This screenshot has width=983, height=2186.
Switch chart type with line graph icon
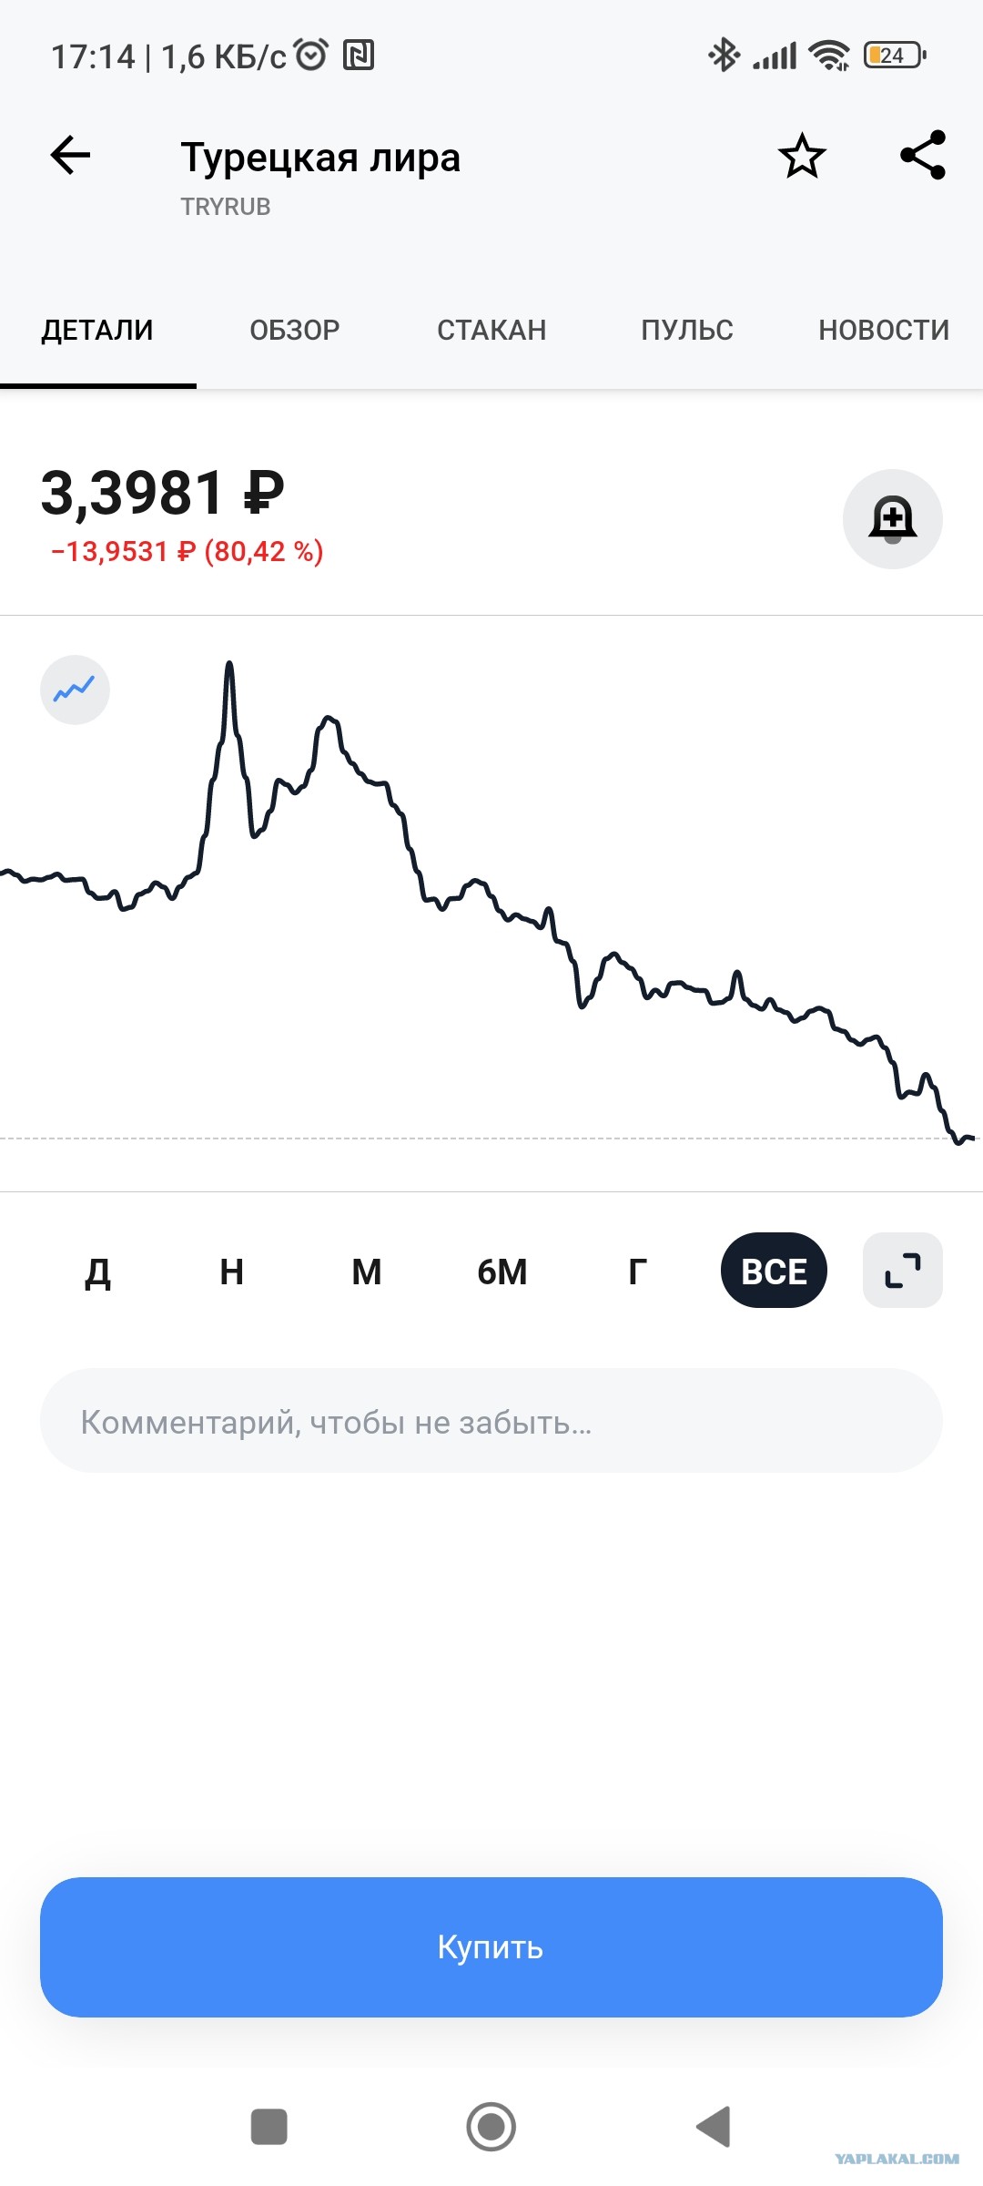tap(75, 690)
